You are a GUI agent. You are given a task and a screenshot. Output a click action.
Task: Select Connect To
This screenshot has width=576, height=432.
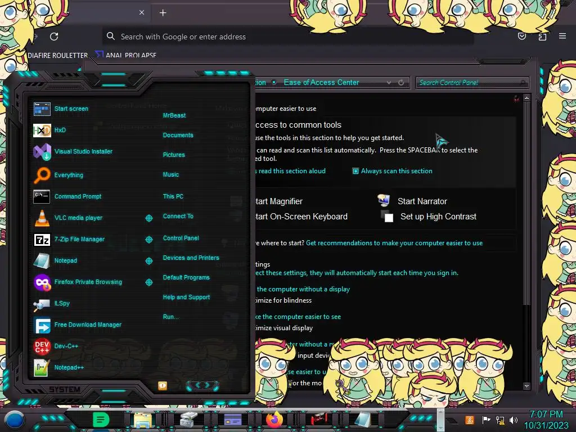tap(178, 216)
